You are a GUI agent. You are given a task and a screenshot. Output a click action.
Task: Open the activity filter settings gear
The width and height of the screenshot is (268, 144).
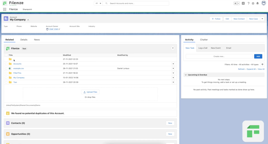262,64
